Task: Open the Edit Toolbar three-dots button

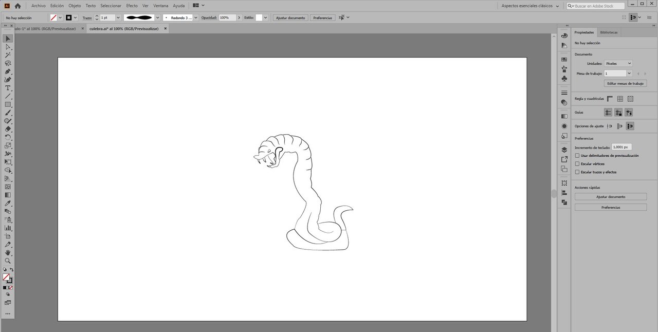Action: (8, 313)
